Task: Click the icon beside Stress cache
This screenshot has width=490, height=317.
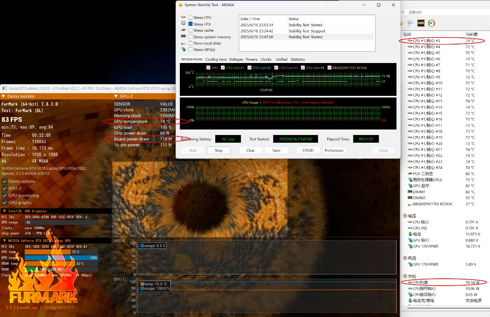Action: pos(183,30)
